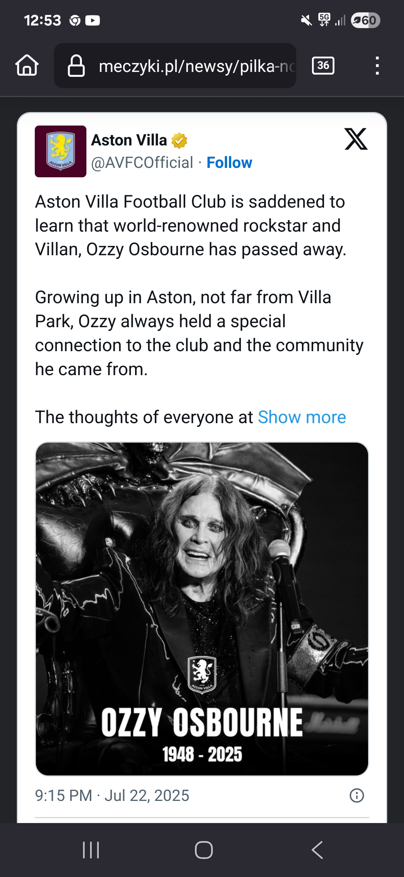Open the @AVFCOfficial handle
404x877 pixels.
click(x=142, y=163)
